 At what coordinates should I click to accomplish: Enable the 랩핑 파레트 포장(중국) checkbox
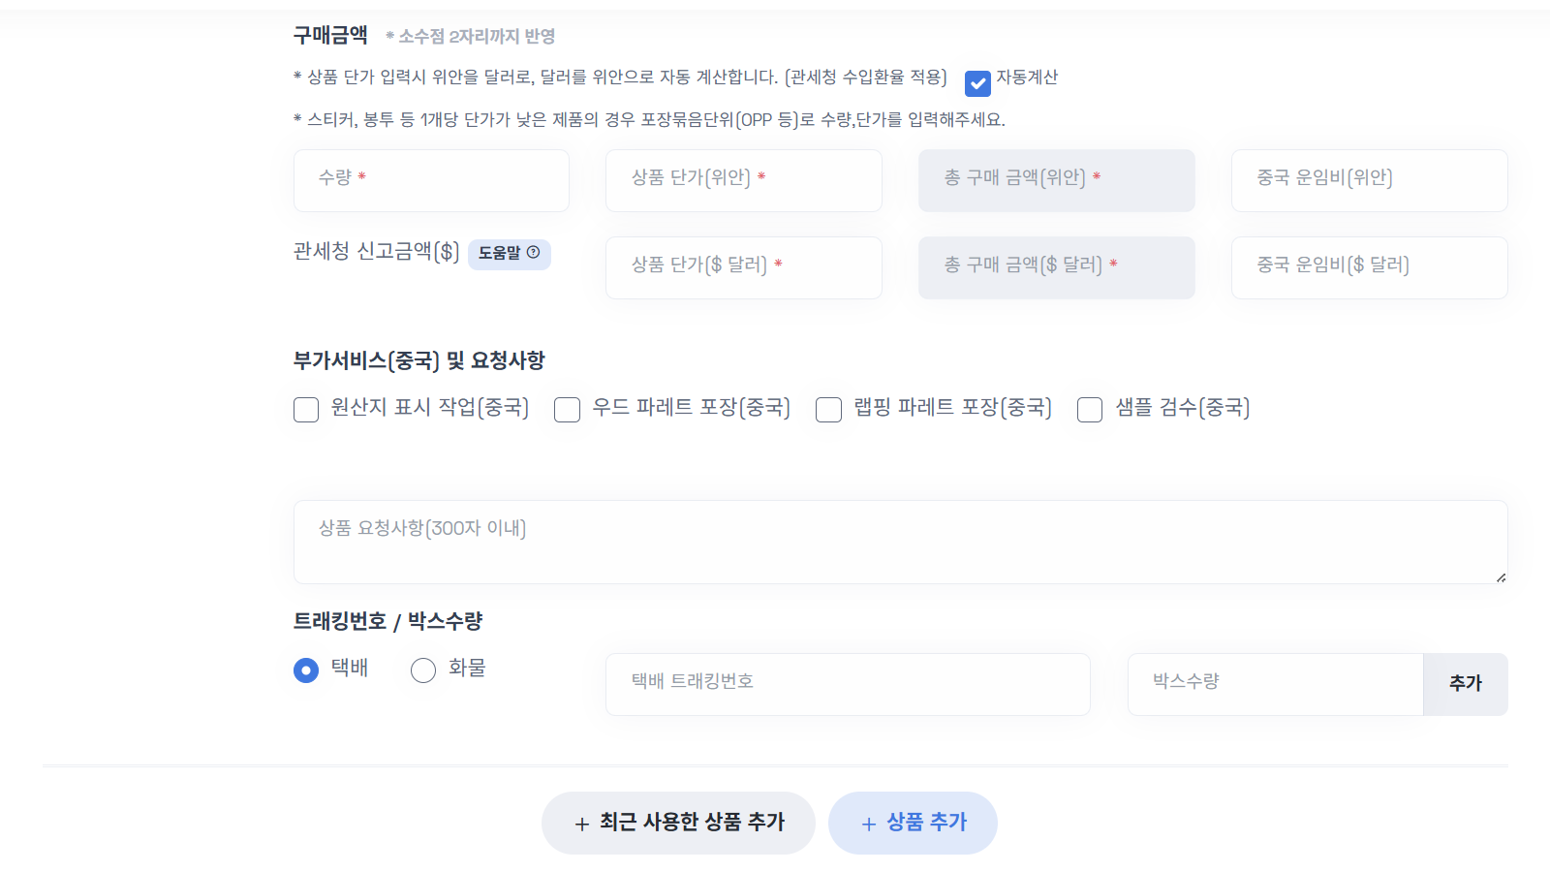click(828, 410)
